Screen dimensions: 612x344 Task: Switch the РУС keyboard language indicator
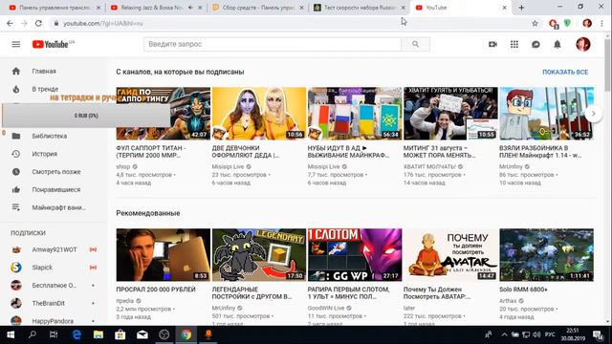[x=550, y=334]
